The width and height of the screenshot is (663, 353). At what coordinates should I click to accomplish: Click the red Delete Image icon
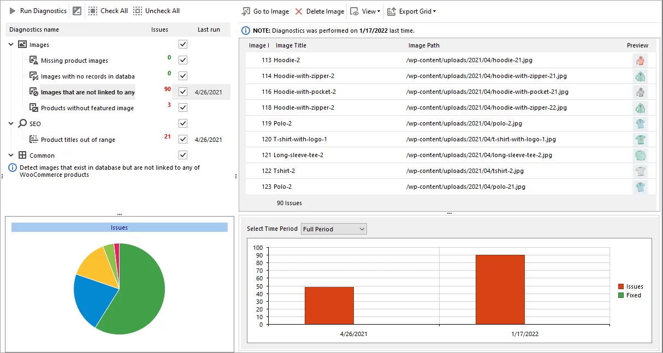[299, 11]
